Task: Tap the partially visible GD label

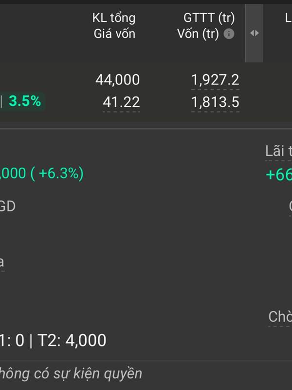Action: pyautogui.click(x=8, y=206)
